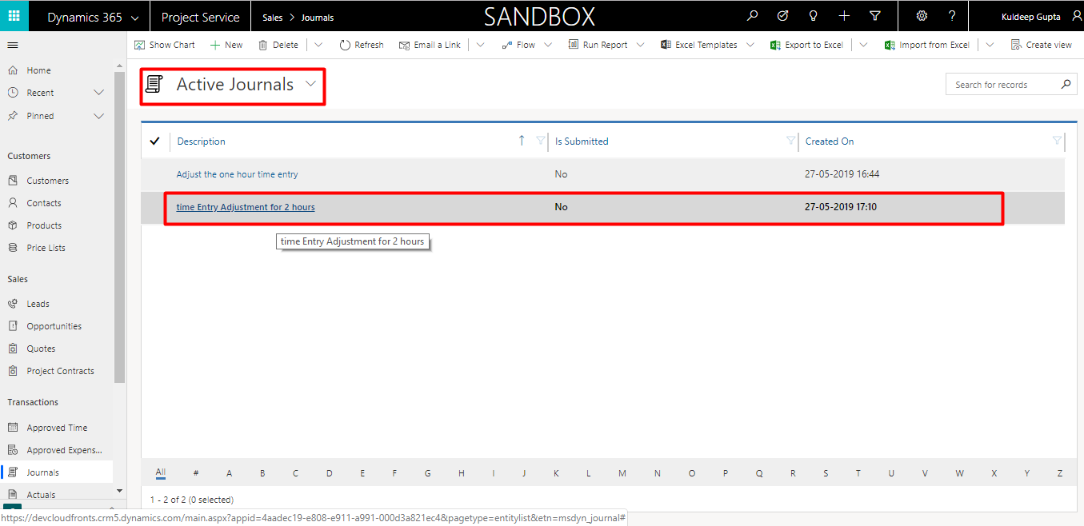This screenshot has height=526, width=1084.
Task: Expand the Recent section in sidebar
Action: pos(98,93)
